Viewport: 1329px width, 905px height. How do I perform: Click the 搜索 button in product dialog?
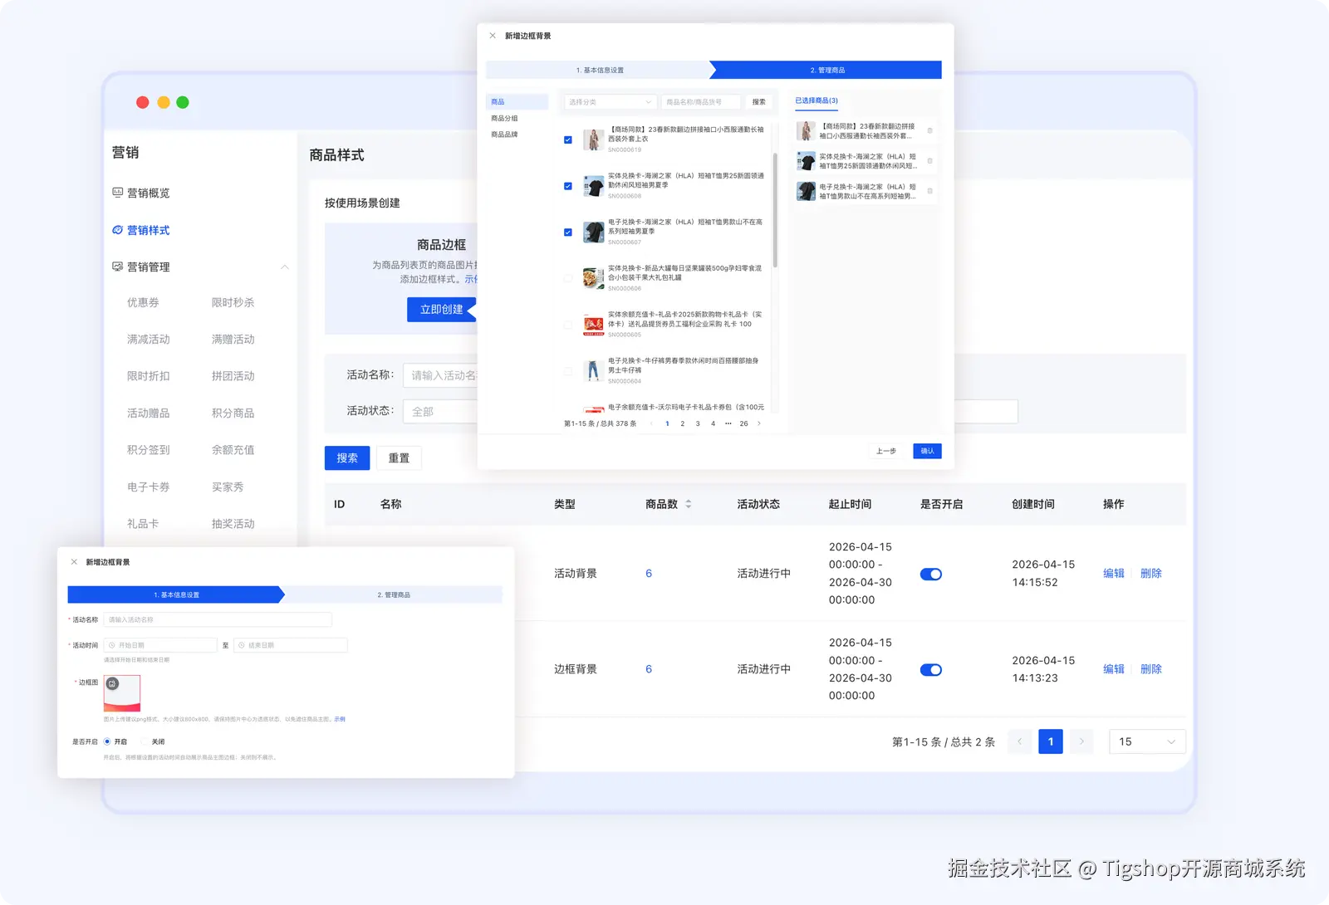click(759, 102)
